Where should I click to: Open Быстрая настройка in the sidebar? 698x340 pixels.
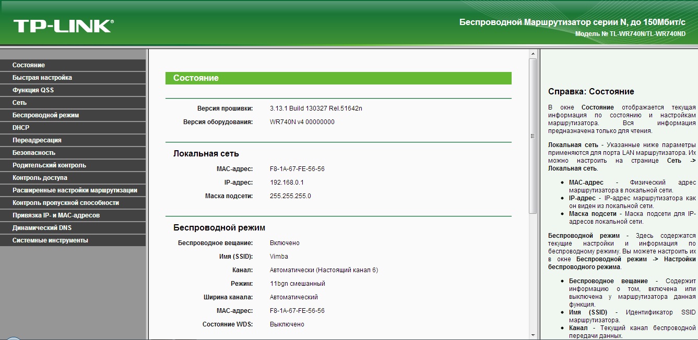[73, 78]
